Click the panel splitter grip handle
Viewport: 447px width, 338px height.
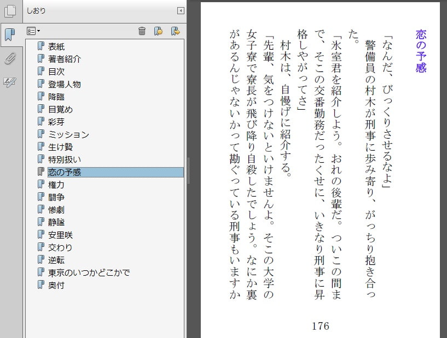pyautogui.click(x=188, y=171)
